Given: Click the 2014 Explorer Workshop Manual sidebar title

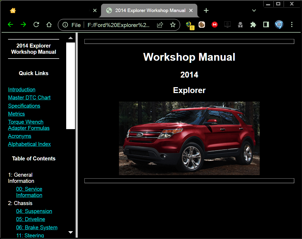Looking at the screenshot, I should coord(33,49).
